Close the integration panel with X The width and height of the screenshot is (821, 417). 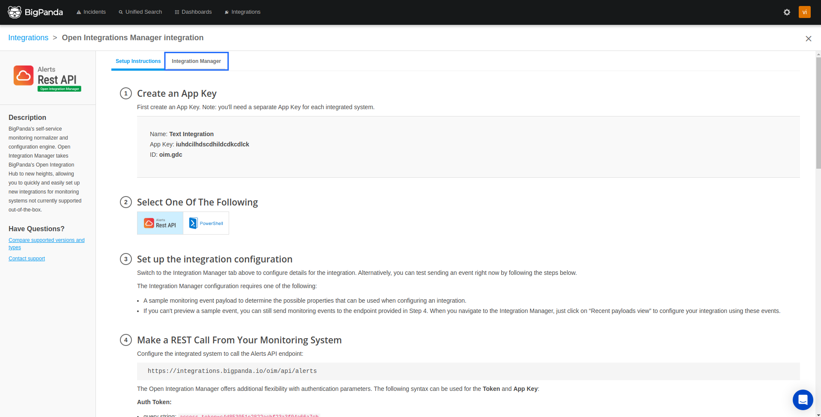click(808, 39)
